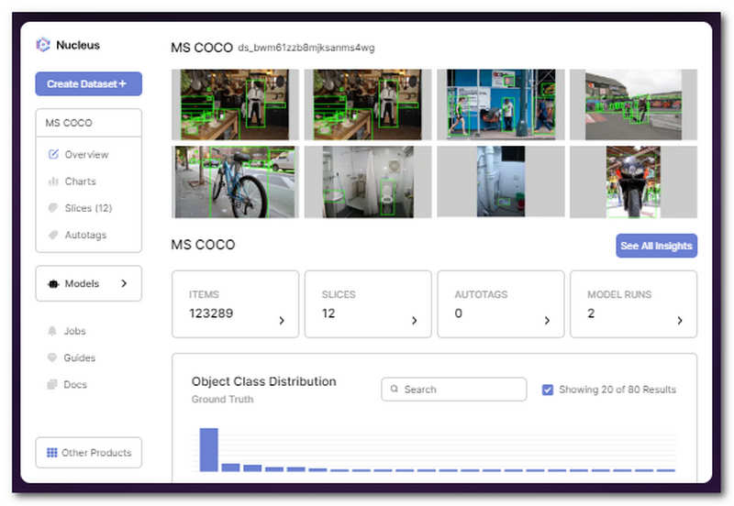Image resolution: width=734 pixels, height=506 pixels.
Task: Click the Guides icon in sidebar
Action: tap(53, 357)
